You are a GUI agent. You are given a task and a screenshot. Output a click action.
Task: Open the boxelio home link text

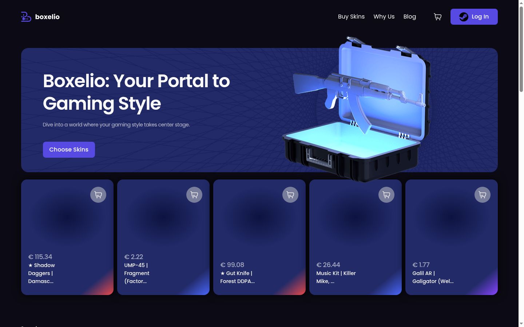point(47,17)
